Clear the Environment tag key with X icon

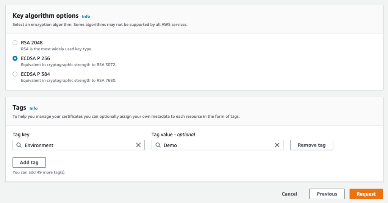pos(138,145)
